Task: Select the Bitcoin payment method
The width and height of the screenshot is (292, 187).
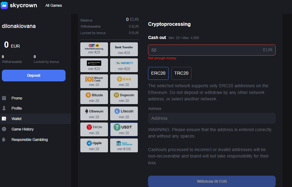Action: point(94,97)
